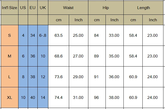The width and height of the screenshot is (165, 109).
Task: Click the 27.00 waist inch cell
Action: [78, 56]
